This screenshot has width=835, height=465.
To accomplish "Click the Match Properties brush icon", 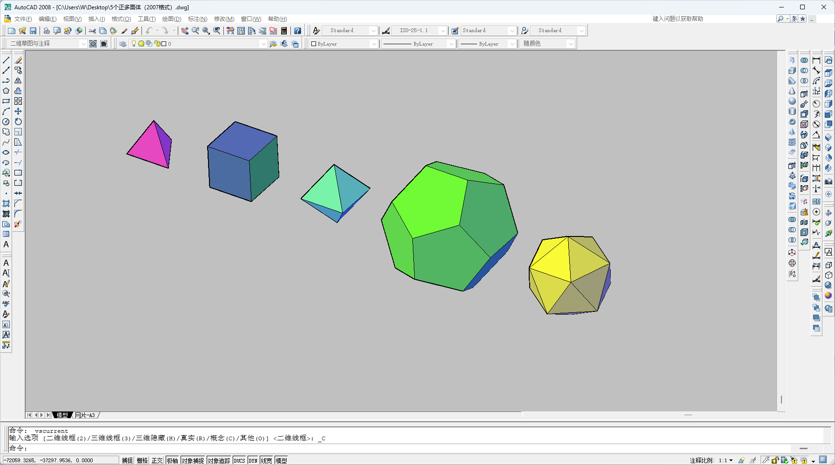I will (x=124, y=31).
